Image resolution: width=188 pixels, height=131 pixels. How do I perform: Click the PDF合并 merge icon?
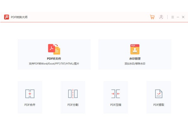coord(30,94)
